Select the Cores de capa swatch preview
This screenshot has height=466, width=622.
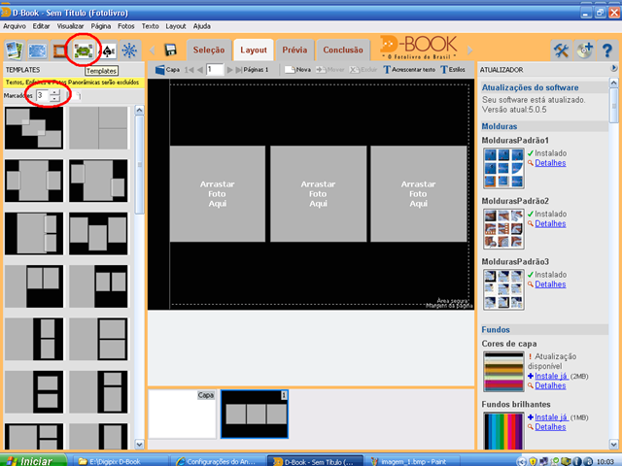point(503,372)
